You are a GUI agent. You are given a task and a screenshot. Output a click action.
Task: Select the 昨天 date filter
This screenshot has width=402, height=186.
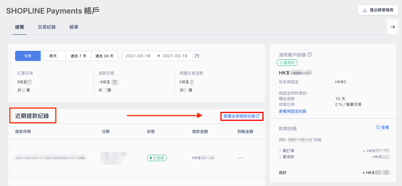[53, 56]
